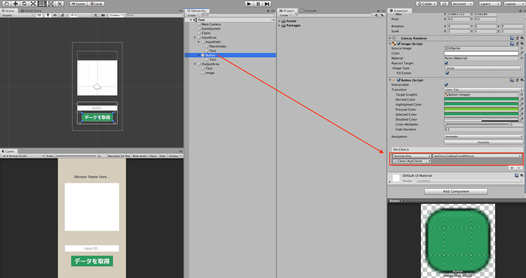Collapse InputArea in Hierarchy
This screenshot has height=278, width=526.
click(x=195, y=38)
